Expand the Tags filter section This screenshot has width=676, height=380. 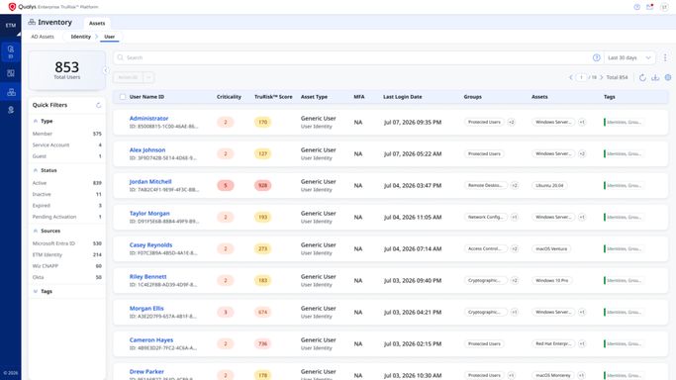[x=36, y=292]
